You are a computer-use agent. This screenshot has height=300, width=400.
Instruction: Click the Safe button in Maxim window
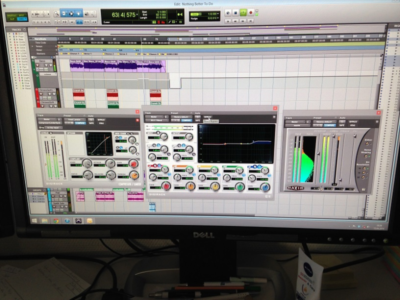click(341, 125)
